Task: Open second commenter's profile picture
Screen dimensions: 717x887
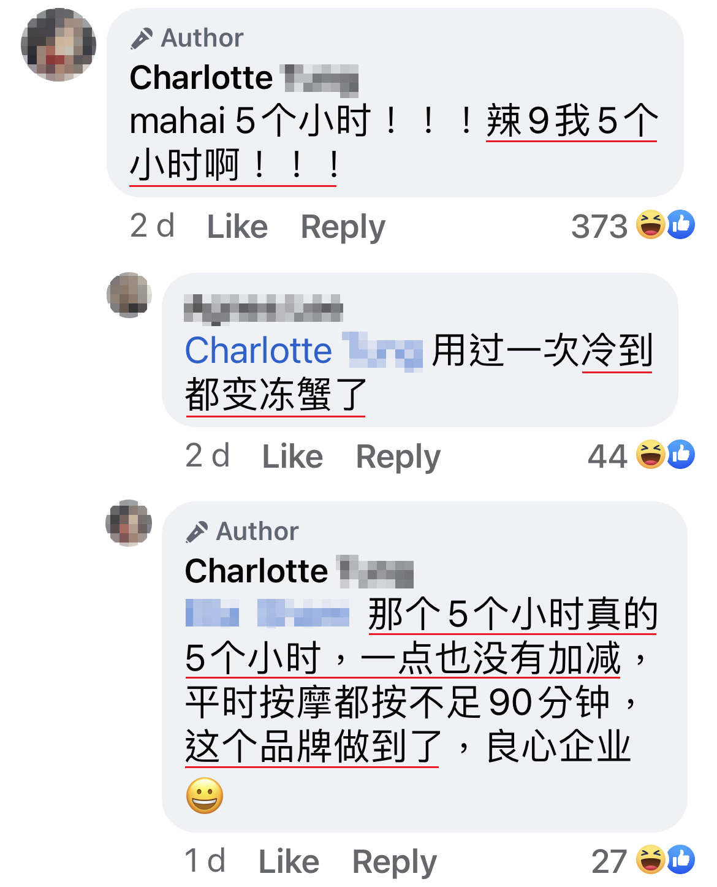Action: pyautogui.click(x=129, y=295)
